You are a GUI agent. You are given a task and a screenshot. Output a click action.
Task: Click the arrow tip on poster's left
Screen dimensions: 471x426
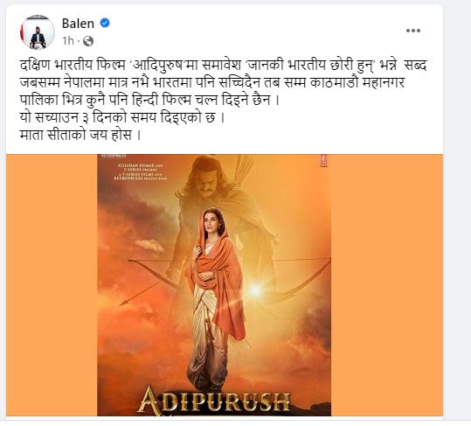pos(122,303)
